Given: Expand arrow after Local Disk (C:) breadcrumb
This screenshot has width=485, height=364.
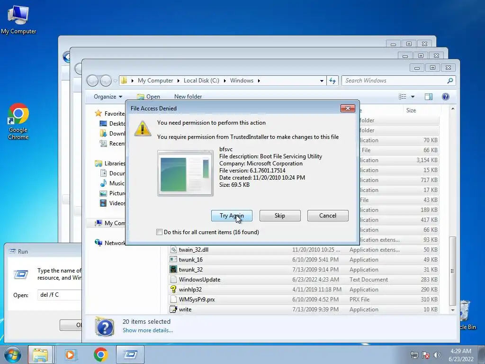Looking at the screenshot, I should [x=225, y=81].
